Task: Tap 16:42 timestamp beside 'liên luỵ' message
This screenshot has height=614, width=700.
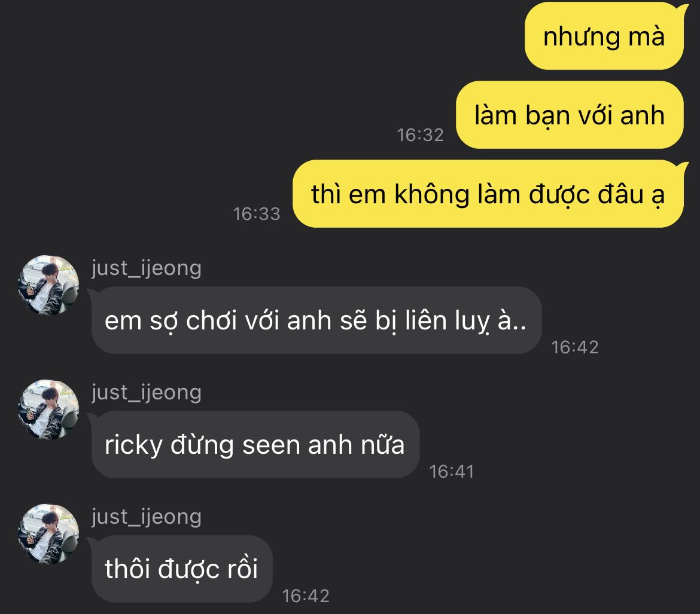Action: (x=575, y=347)
